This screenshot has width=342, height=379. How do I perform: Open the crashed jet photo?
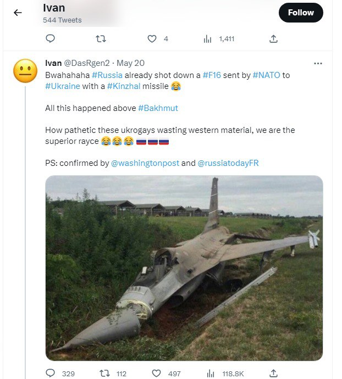[184, 267]
